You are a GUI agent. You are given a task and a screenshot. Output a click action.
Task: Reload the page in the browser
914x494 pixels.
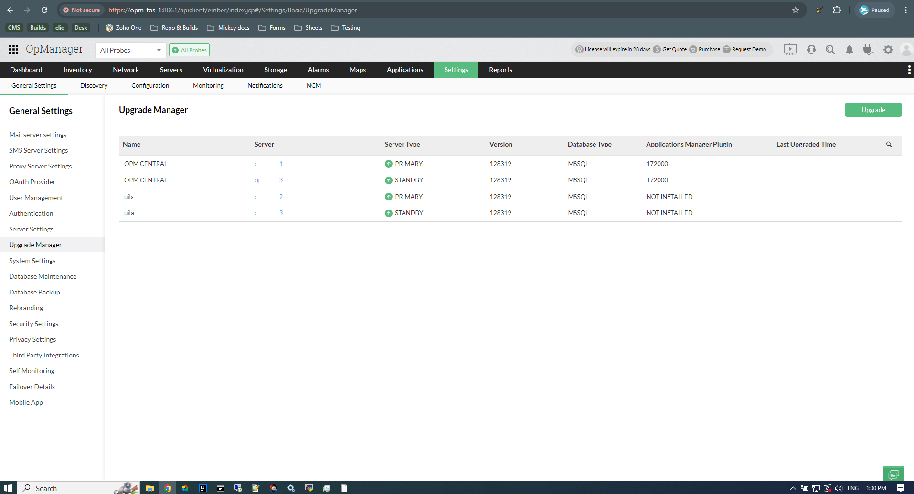[x=44, y=10]
